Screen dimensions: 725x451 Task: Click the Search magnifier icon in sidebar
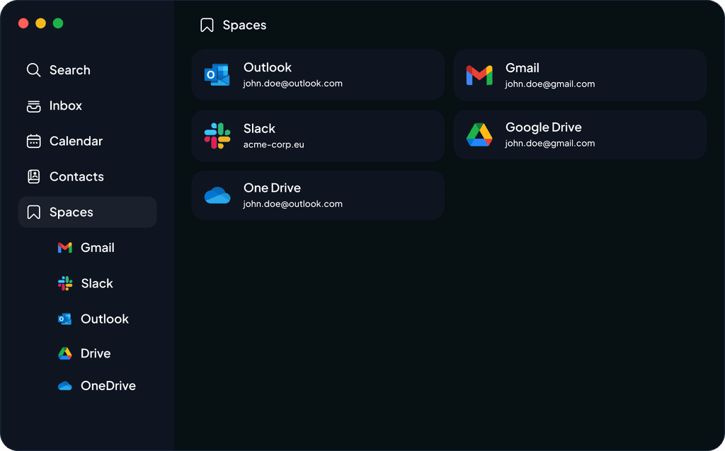(34, 70)
